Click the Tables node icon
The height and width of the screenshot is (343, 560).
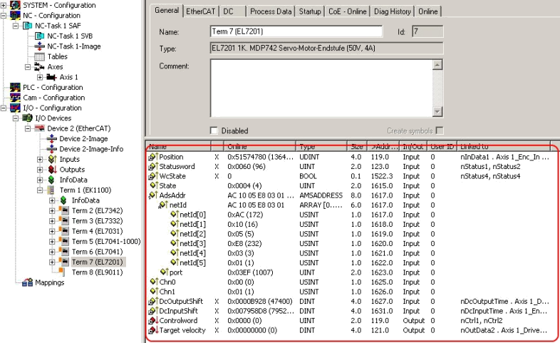pyautogui.click(x=40, y=56)
